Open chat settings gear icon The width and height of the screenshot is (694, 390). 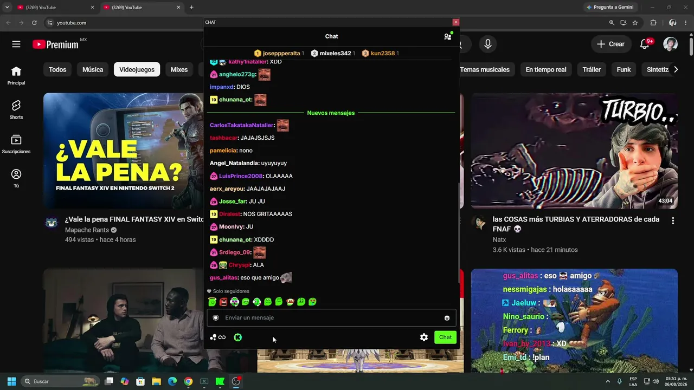tap(424, 337)
